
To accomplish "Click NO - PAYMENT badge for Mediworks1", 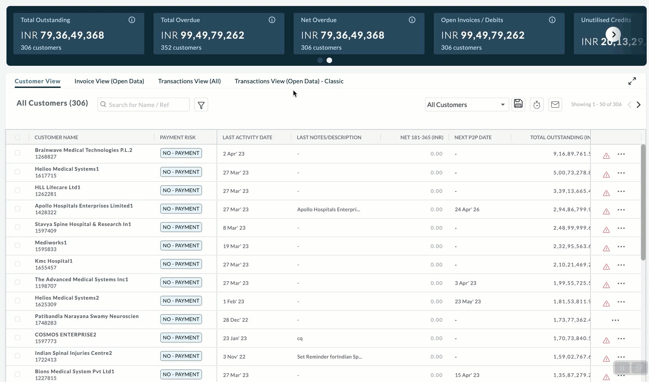I will coord(181,245).
